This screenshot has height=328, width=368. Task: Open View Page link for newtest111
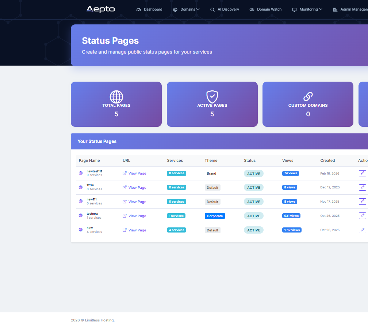pos(134,173)
